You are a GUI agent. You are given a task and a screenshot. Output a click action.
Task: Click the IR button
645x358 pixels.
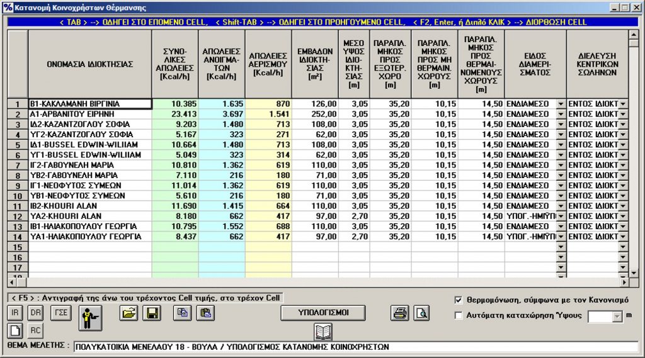coord(16,312)
